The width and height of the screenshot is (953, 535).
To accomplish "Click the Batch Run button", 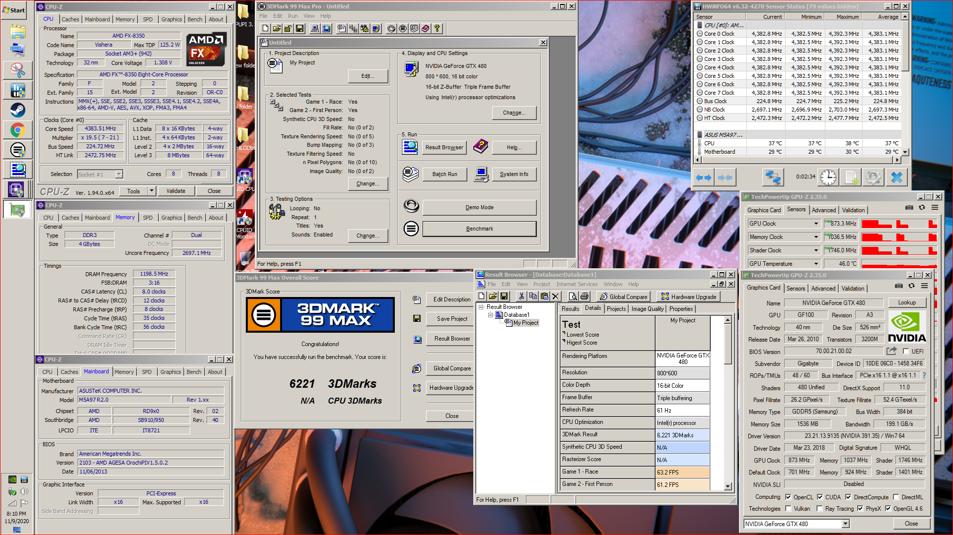I will point(444,174).
